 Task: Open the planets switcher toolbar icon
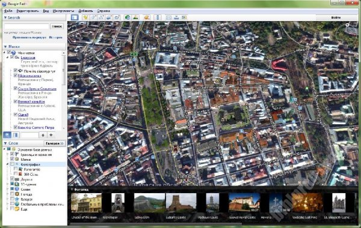(x=147, y=17)
